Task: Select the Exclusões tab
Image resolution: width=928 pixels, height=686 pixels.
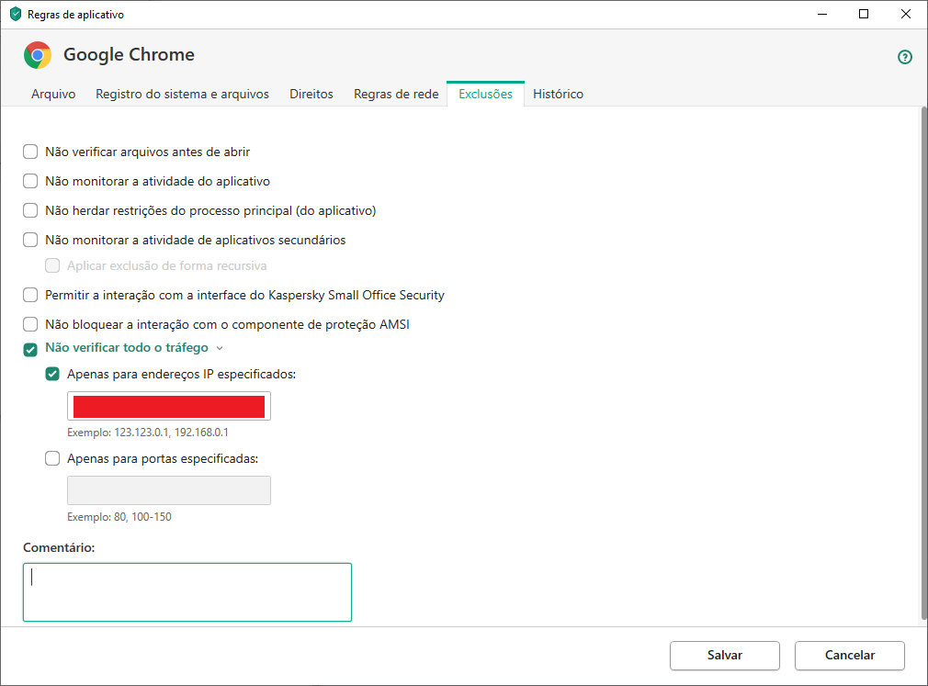Action: click(x=485, y=94)
